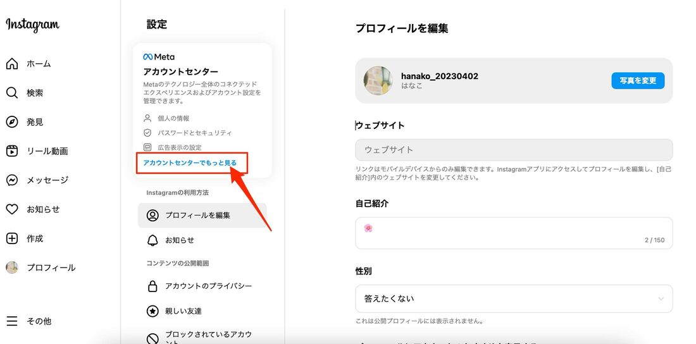Image resolution: width=696 pixels, height=344 pixels.
Task: Click the ウェブサイト input field
Action: (x=514, y=150)
